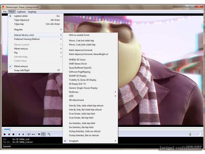Screen dimensions: 205x154
Task: Expand the Flip submenu
Action: [x=36, y=53]
